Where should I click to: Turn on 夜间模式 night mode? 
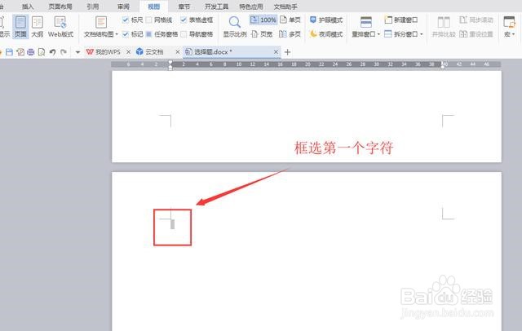coord(326,34)
